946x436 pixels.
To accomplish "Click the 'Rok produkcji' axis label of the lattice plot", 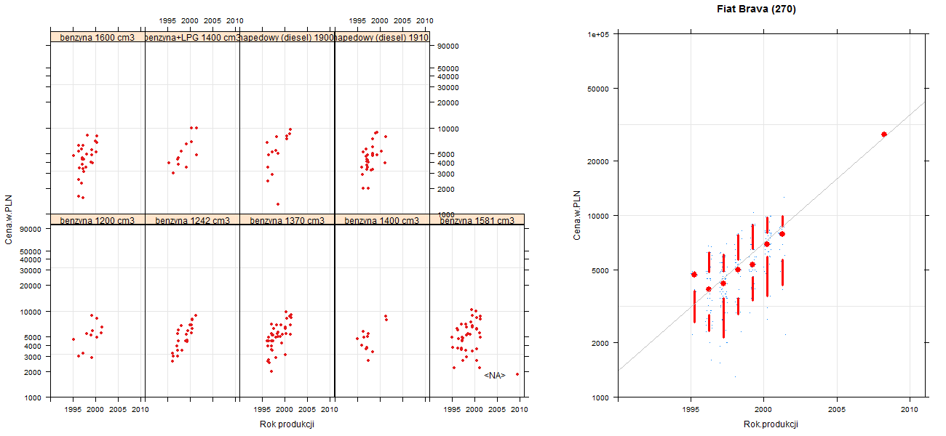I will 287,424.
